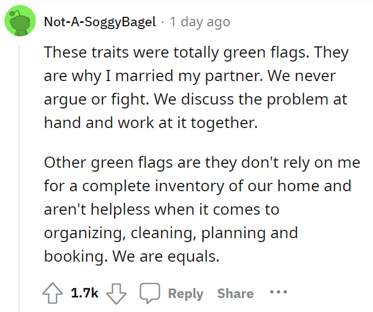Downvote the comment with the down arrow
The image size is (373, 312).
click(x=116, y=294)
